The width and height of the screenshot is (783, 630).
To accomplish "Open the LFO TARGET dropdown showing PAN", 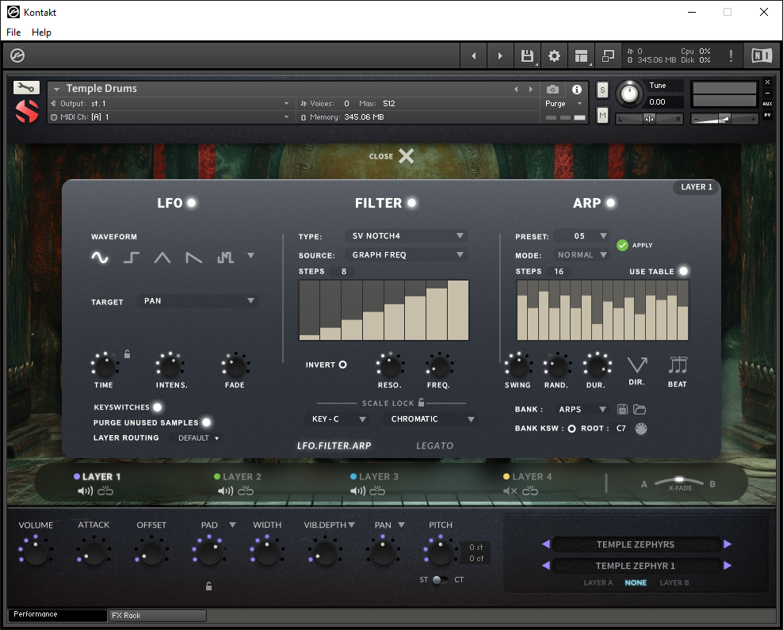I will click(198, 301).
